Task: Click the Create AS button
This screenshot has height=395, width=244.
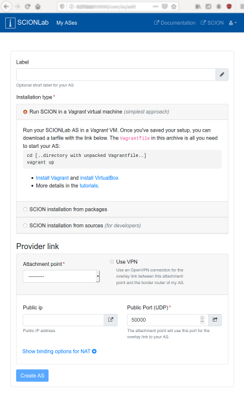Action: tap(32, 376)
